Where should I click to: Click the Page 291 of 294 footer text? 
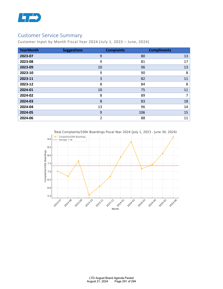[125, 281]
